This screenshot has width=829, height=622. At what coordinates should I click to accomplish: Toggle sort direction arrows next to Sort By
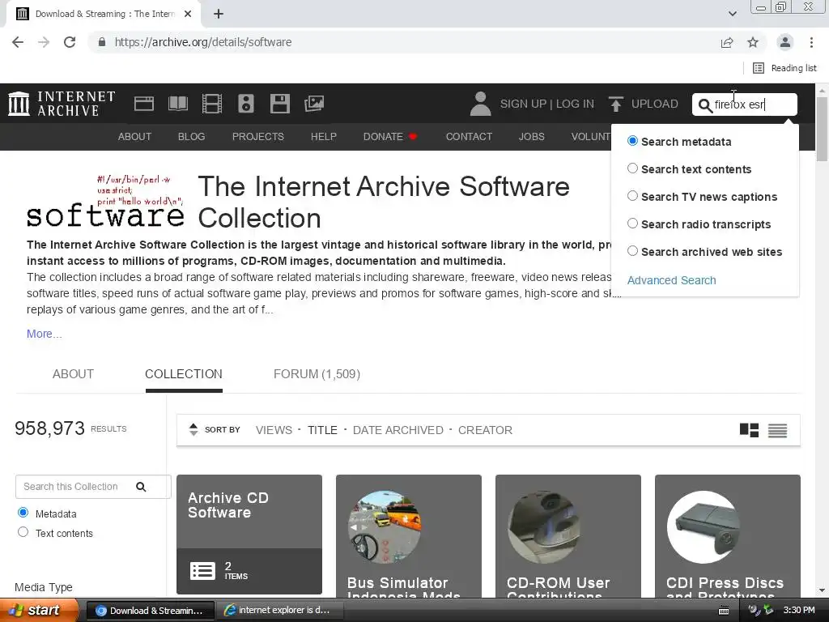click(193, 429)
